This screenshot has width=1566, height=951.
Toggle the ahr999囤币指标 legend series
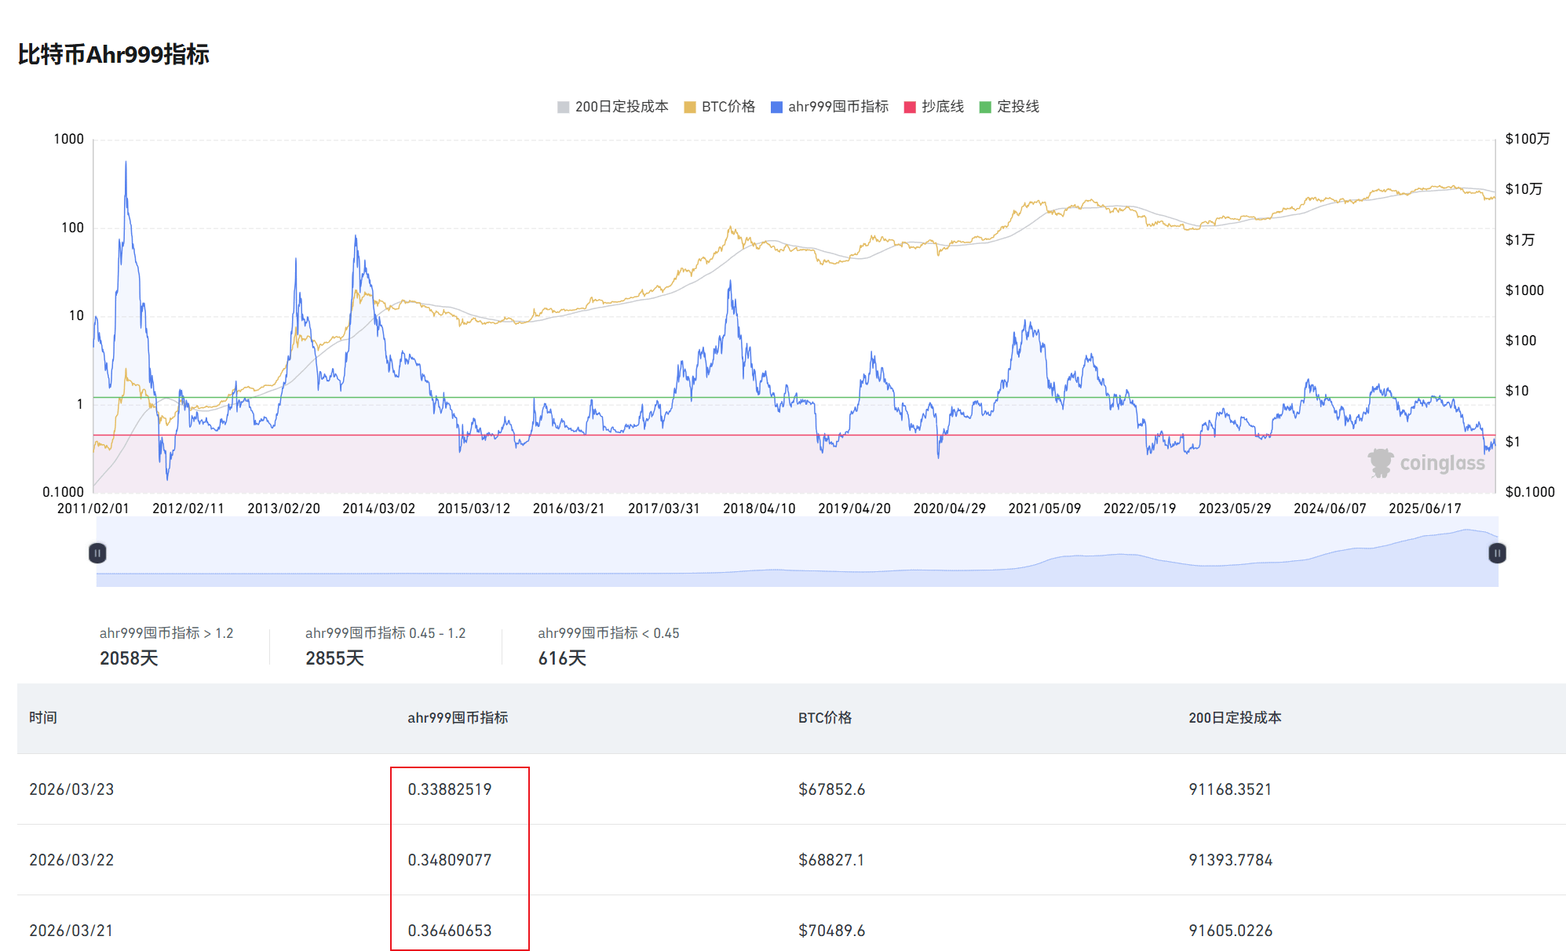(838, 107)
